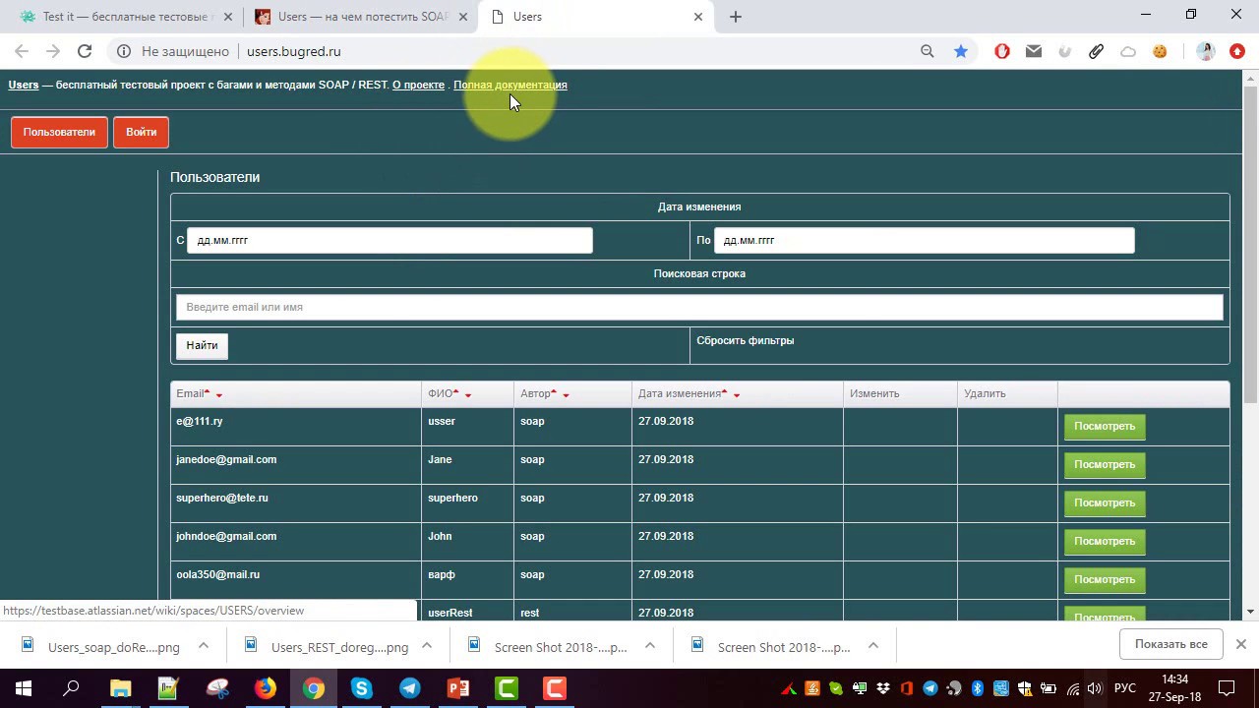Click the 'С' start date field

coord(390,240)
